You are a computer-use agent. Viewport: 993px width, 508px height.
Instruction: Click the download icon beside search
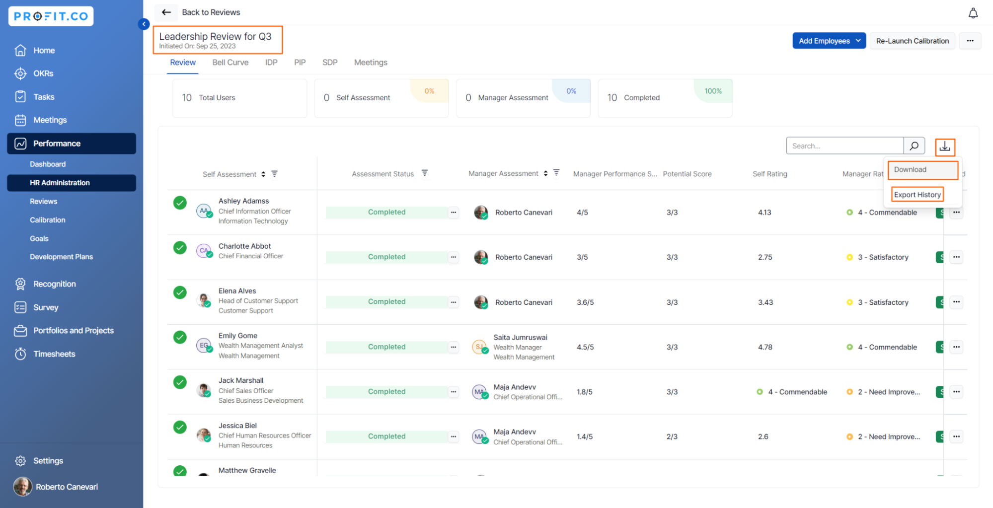tap(944, 146)
